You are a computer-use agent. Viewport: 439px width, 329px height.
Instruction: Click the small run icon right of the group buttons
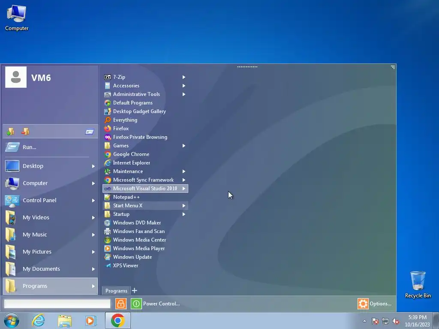[x=90, y=132]
